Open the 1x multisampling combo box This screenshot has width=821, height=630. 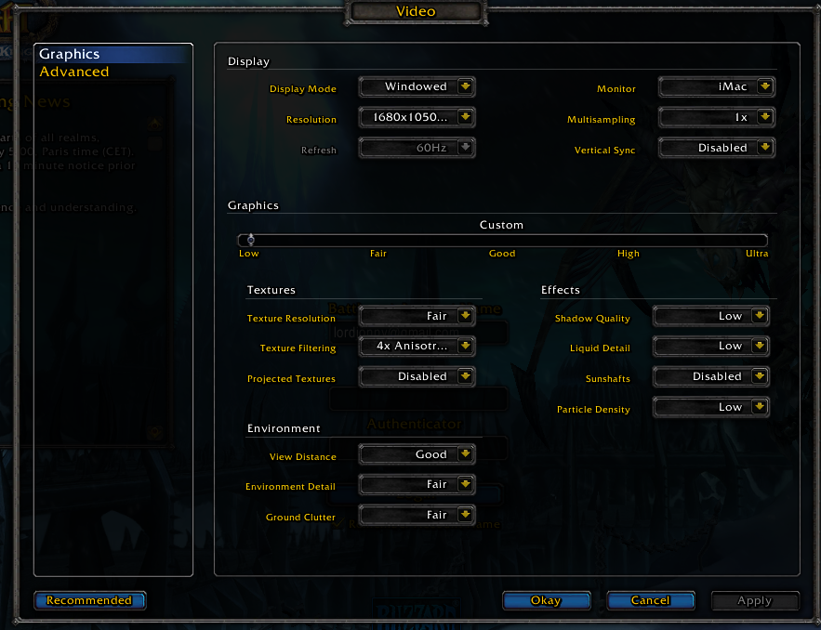(717, 117)
